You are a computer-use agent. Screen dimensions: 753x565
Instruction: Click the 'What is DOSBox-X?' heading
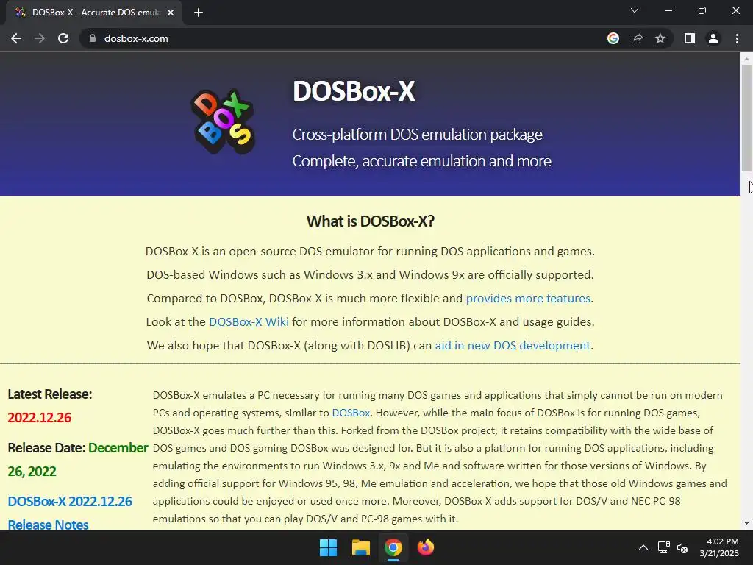tap(371, 221)
